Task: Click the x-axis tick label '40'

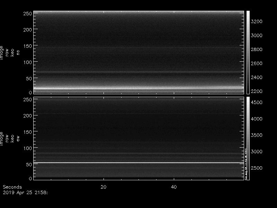Action: click(x=174, y=187)
